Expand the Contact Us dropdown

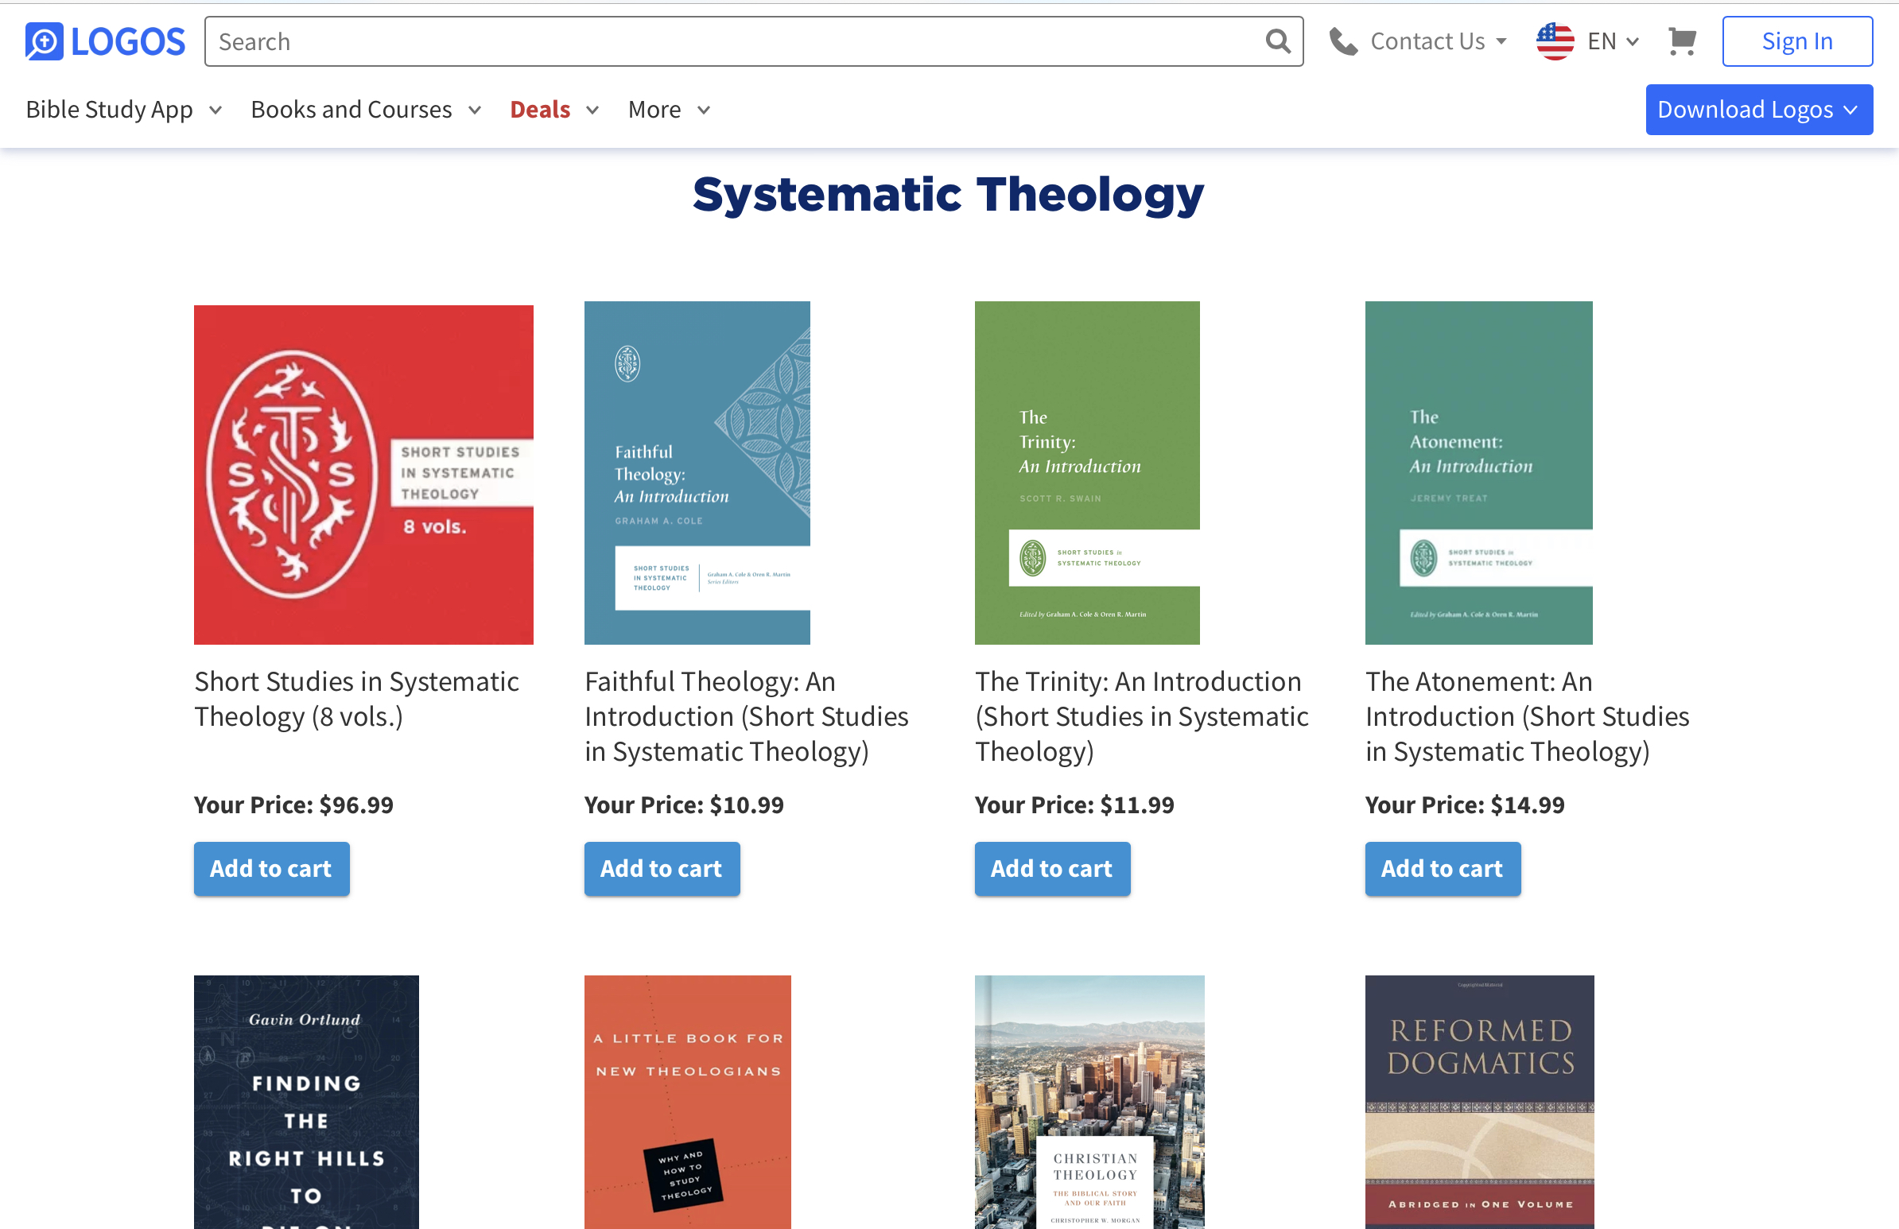pos(1438,41)
